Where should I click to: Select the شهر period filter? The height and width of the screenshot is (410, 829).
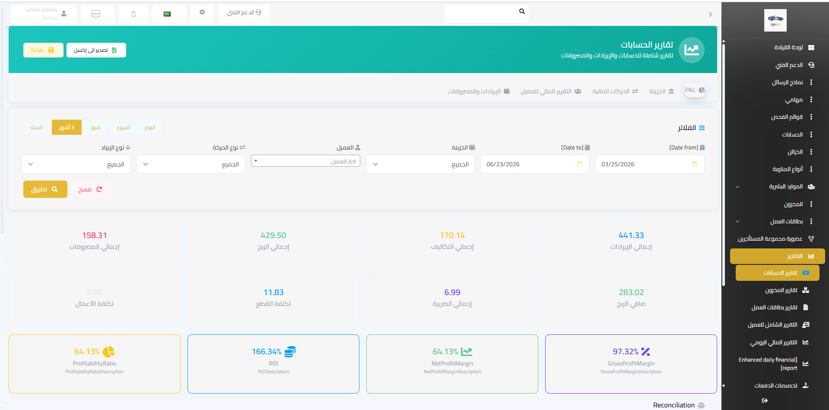click(x=95, y=127)
